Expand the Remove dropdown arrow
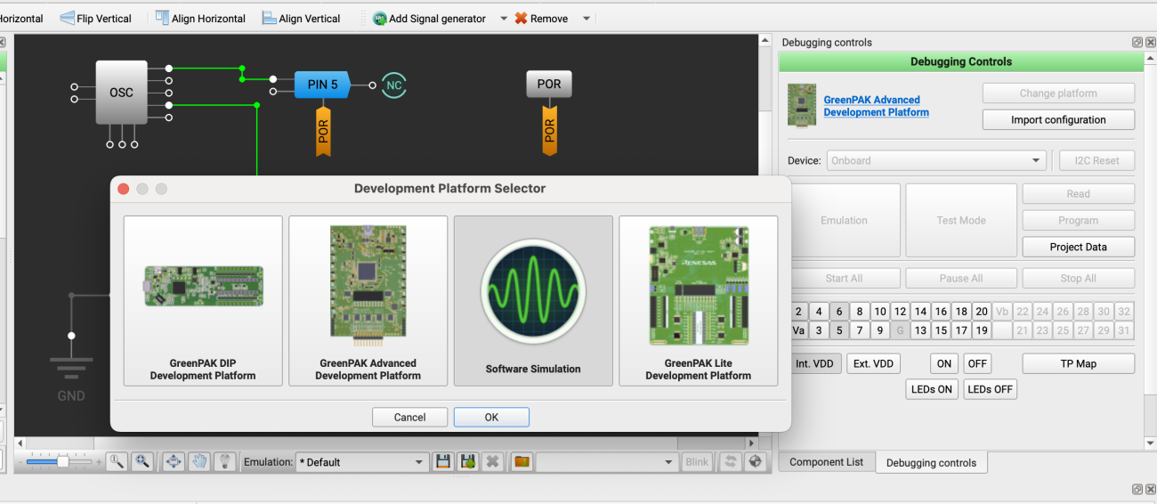Screen dimensions: 1157x504 point(586,19)
